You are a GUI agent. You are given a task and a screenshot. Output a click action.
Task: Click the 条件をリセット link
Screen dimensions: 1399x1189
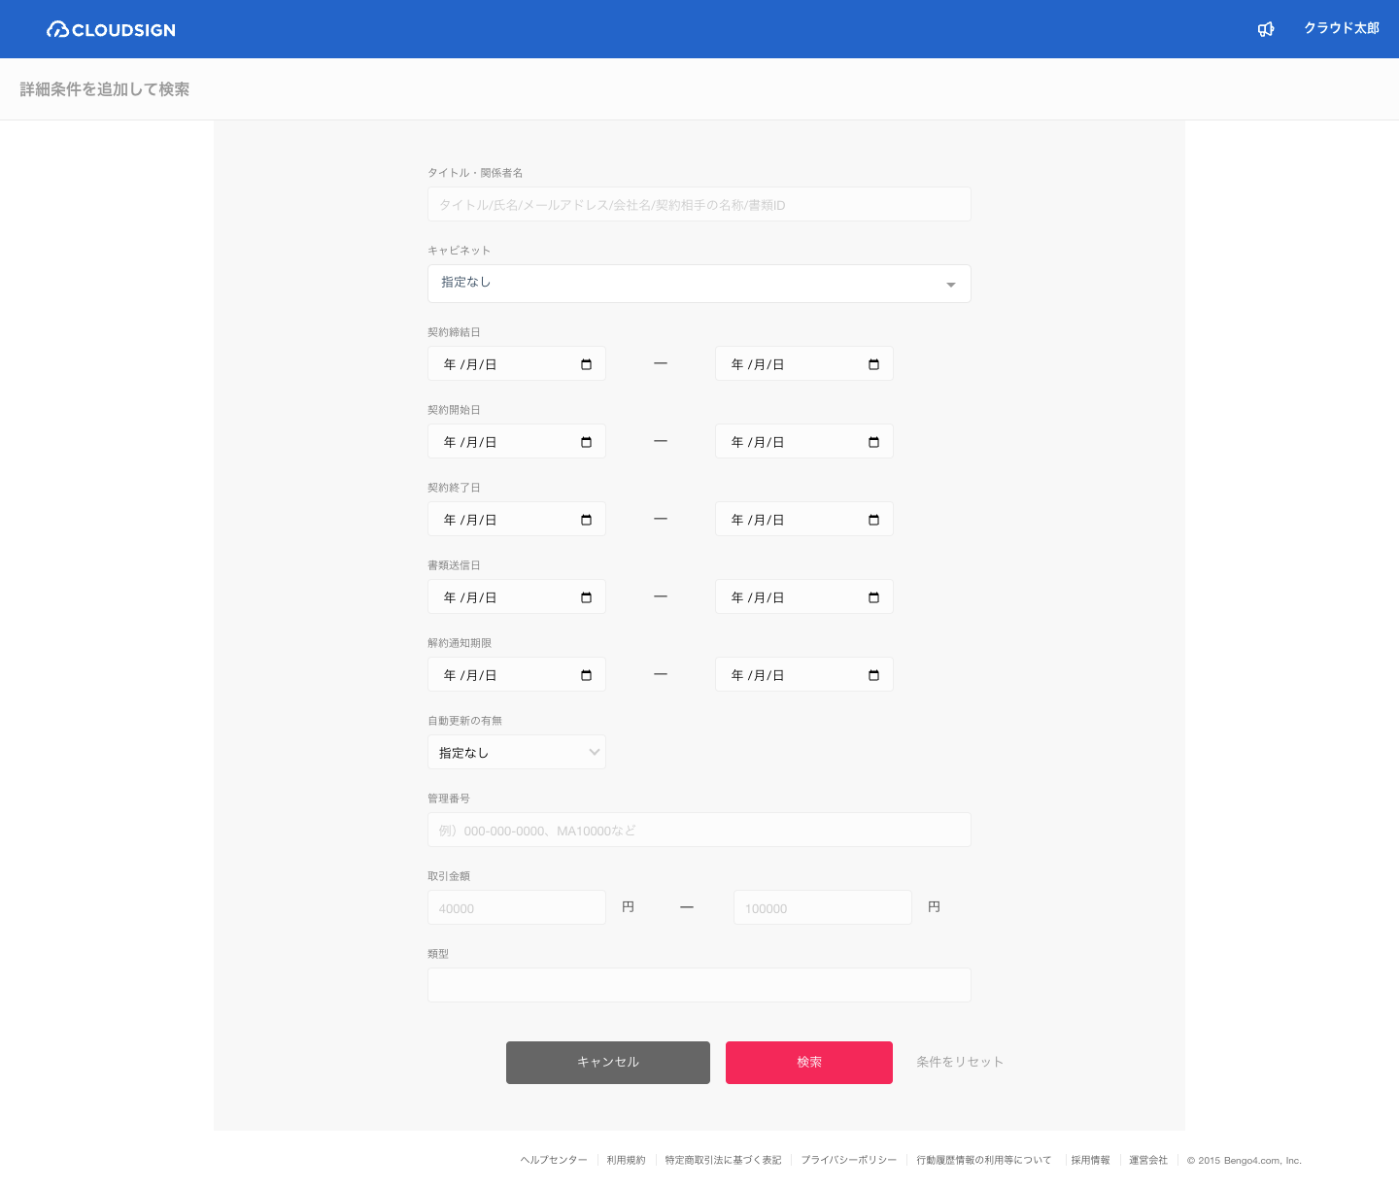pyautogui.click(x=959, y=1062)
